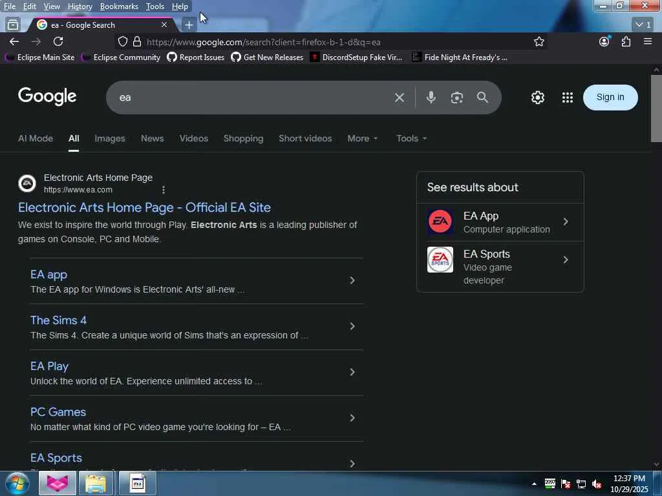Open the EA app sitelink
Viewport: 662px width, 496px height.
[x=49, y=274]
